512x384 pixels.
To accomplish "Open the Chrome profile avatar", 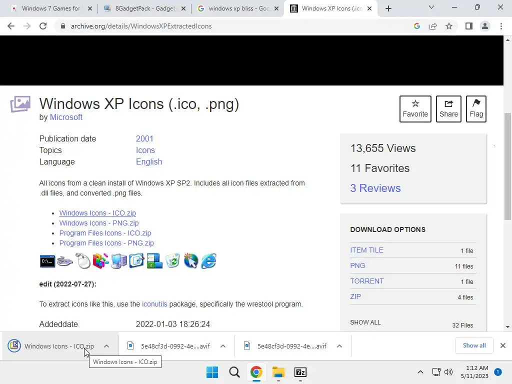I will 485,26.
